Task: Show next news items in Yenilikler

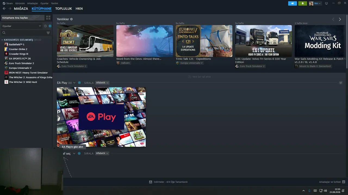Action: point(340,19)
